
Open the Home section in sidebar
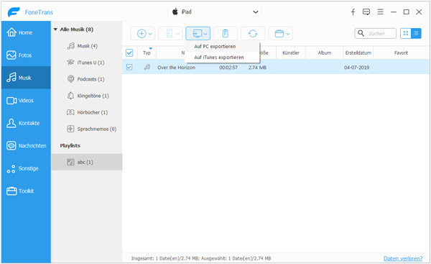(26, 32)
